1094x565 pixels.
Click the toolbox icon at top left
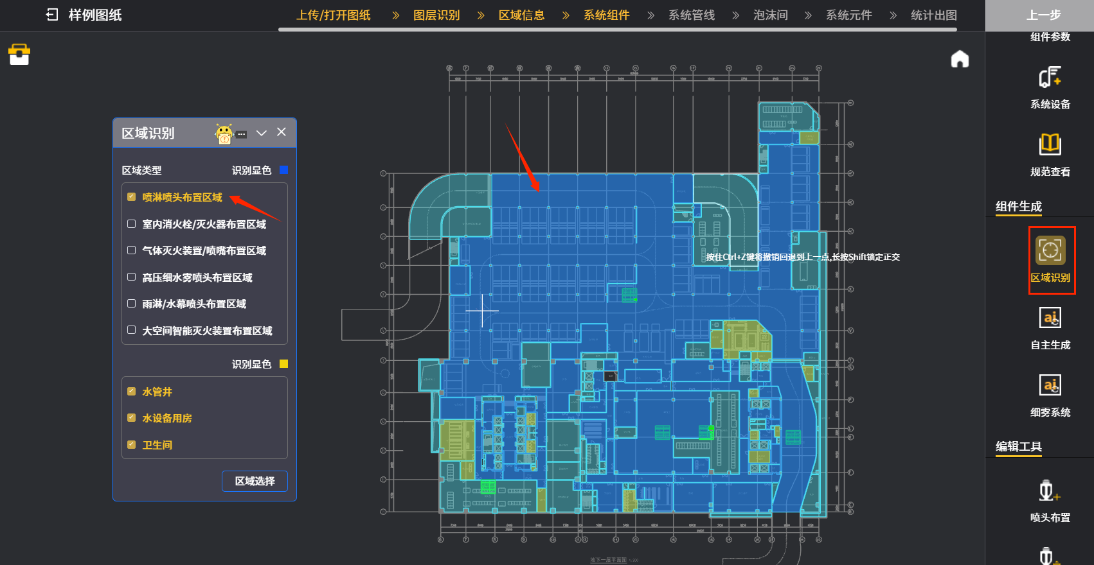coord(19,55)
